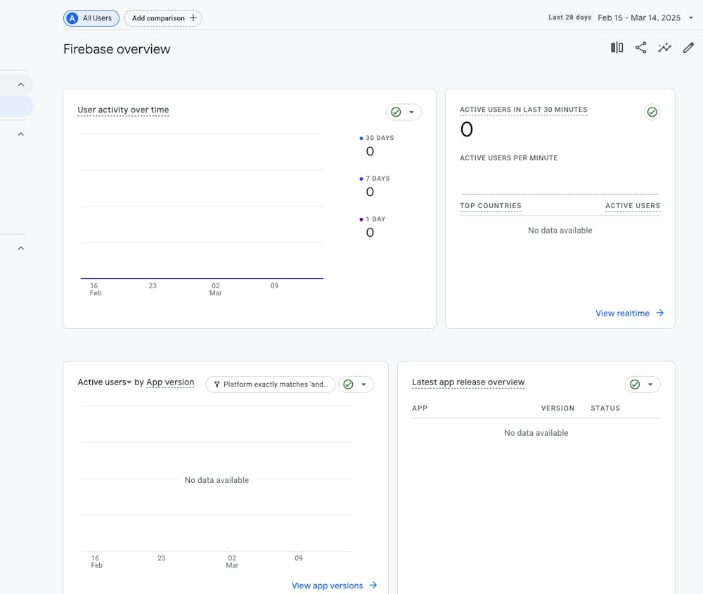
Task: Click the Platform exactly matches filter chip
Action: click(x=271, y=385)
